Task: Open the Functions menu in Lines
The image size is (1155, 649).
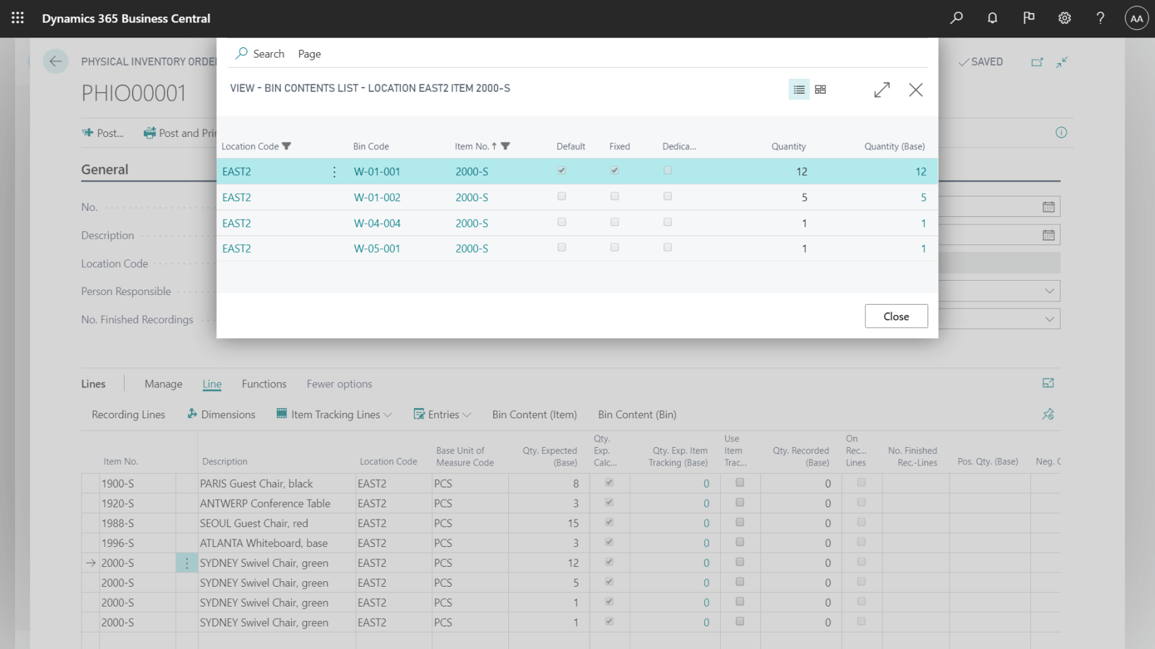Action: click(264, 384)
